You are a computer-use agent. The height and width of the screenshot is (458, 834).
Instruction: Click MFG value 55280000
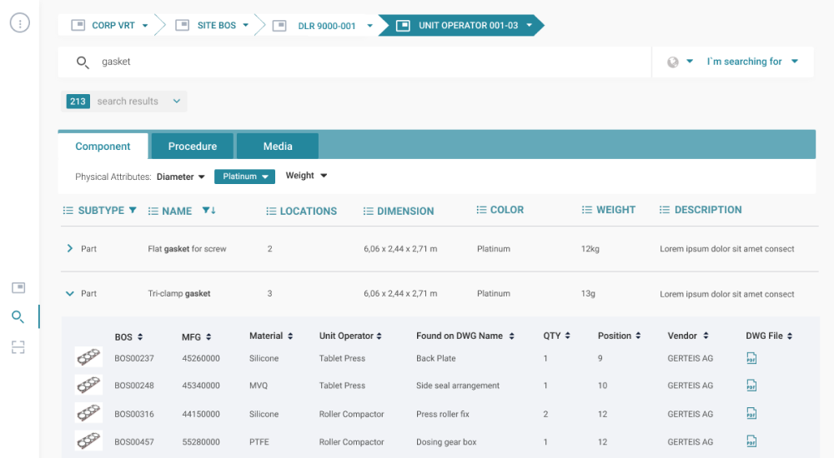201,441
